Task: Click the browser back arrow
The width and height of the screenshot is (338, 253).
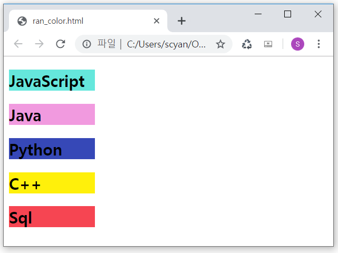Action: [18, 44]
